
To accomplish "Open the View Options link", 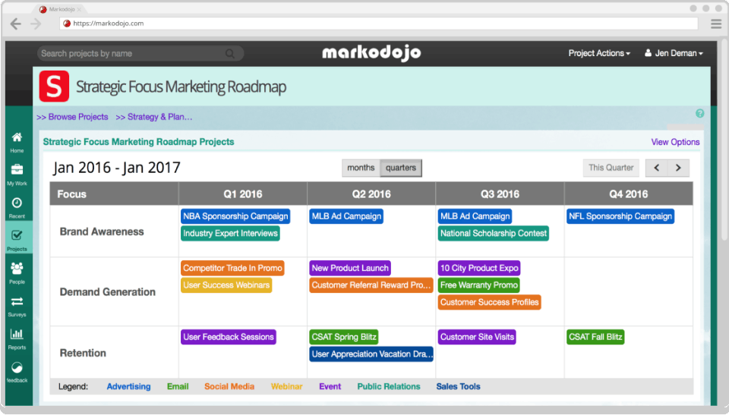I will click(675, 142).
